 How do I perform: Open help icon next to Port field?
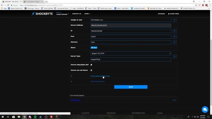point(175,37)
